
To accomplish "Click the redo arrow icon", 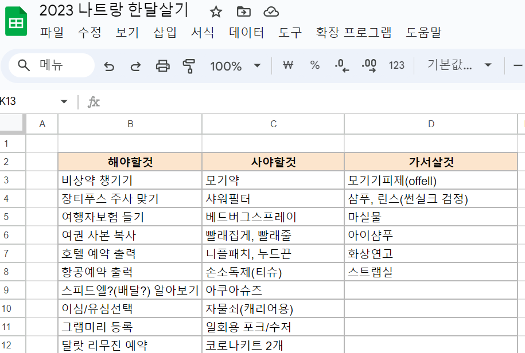I will pos(135,66).
